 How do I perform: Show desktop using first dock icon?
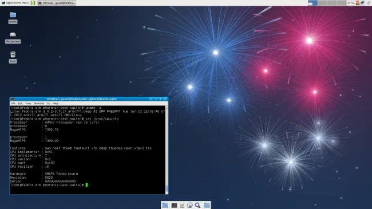tap(165, 205)
